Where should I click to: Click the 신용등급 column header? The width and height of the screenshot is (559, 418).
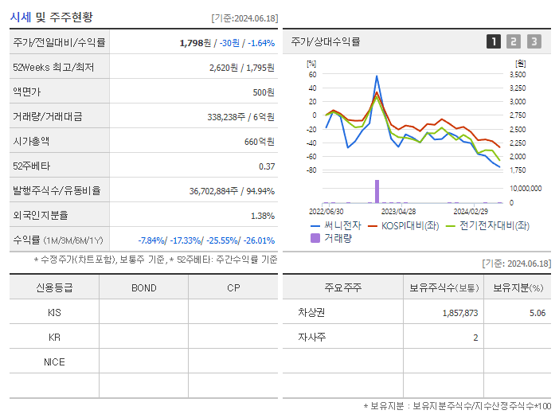[x=54, y=287]
